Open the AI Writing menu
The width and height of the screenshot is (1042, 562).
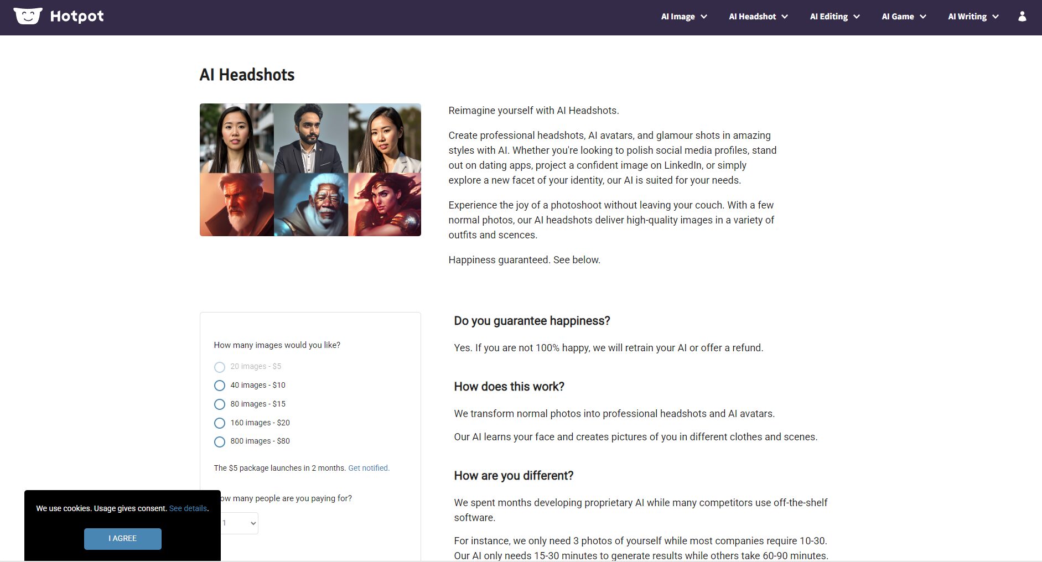point(973,17)
